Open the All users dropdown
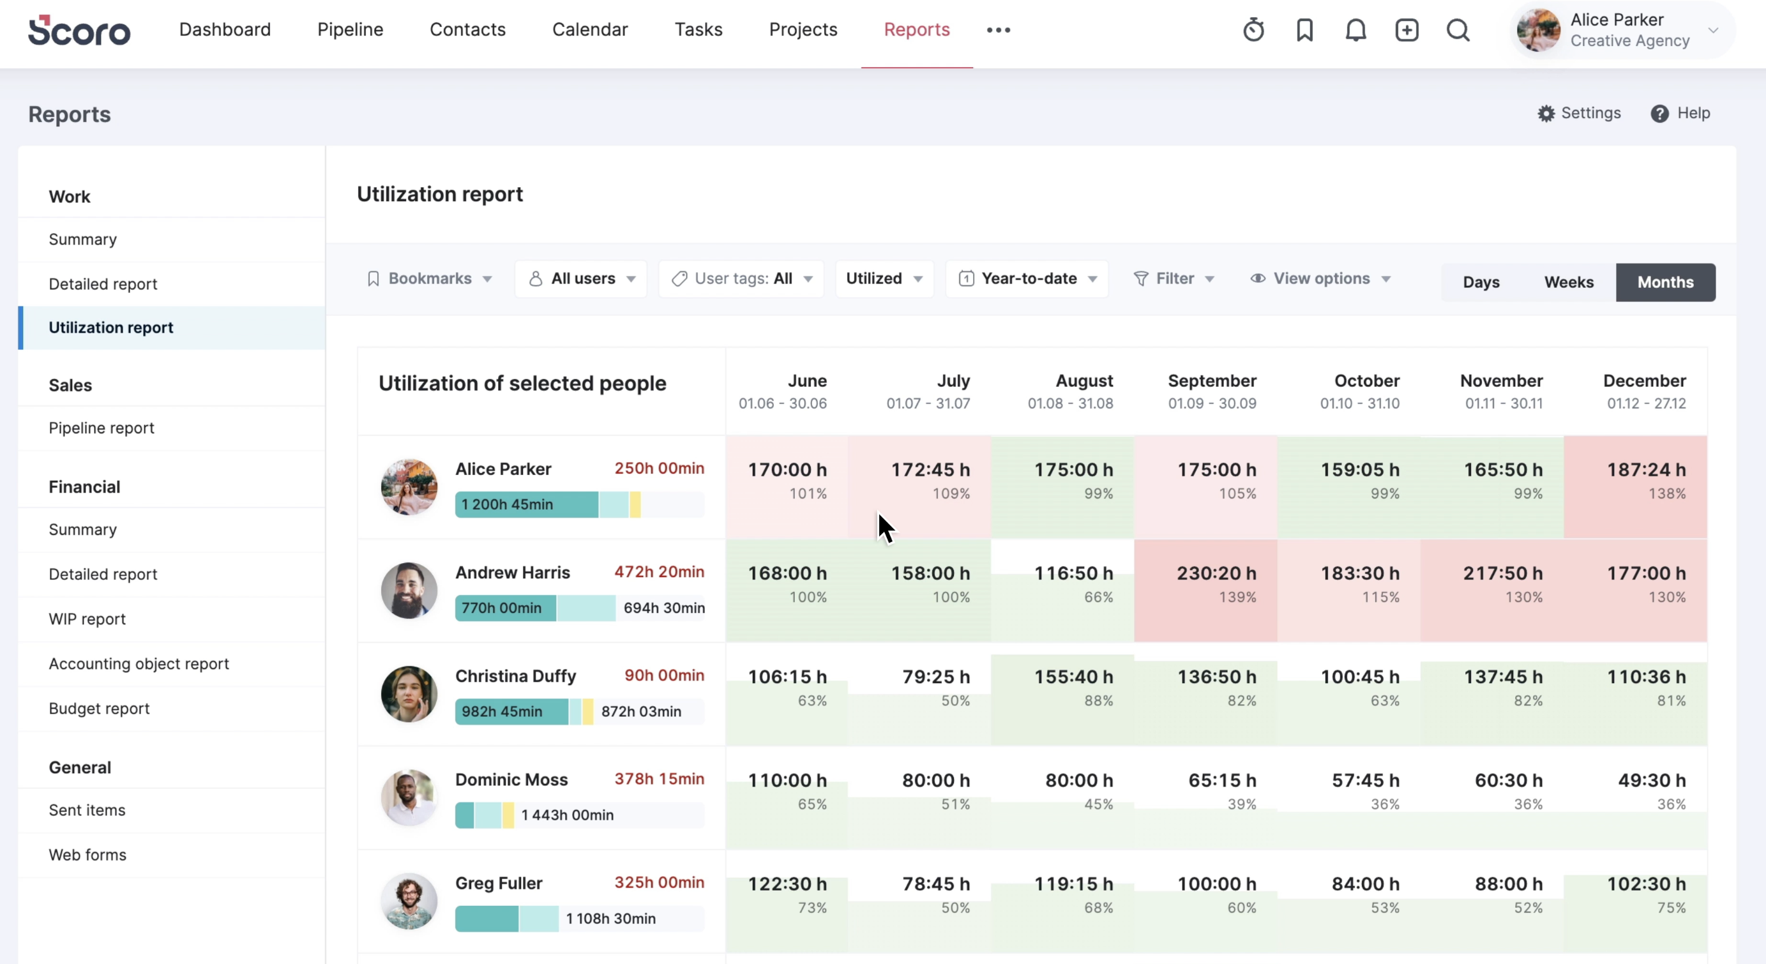Image resolution: width=1766 pixels, height=964 pixels. (582, 278)
